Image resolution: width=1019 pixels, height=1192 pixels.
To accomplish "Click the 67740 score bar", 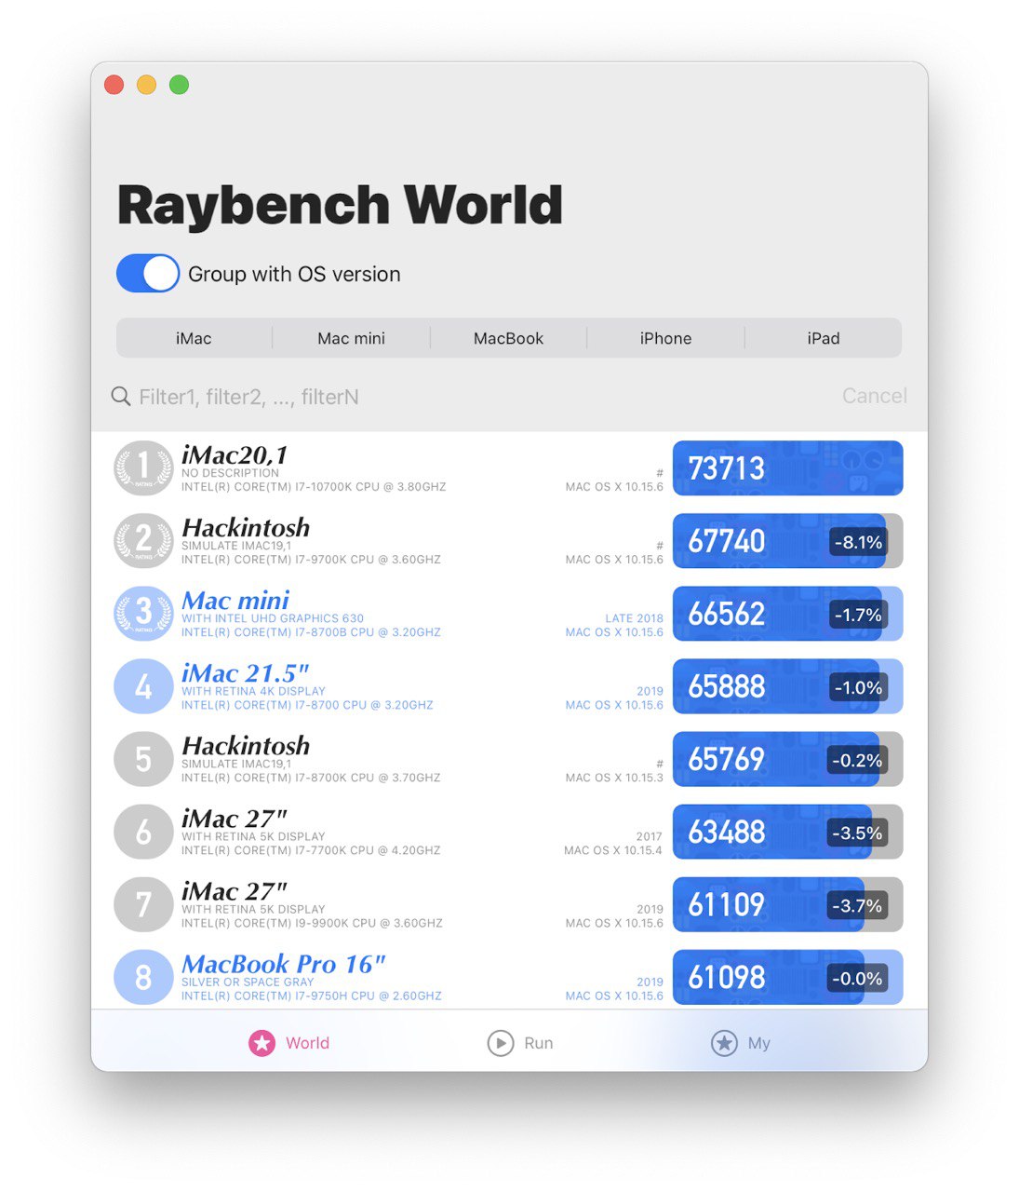I will tap(787, 540).
